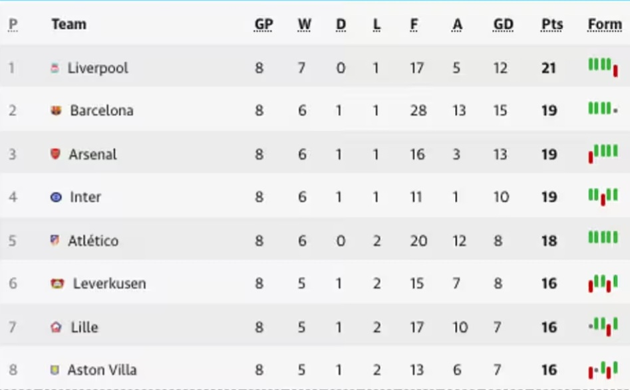630x390 pixels.
Task: Click Liverpool's form indicator bars
Action: (x=603, y=66)
